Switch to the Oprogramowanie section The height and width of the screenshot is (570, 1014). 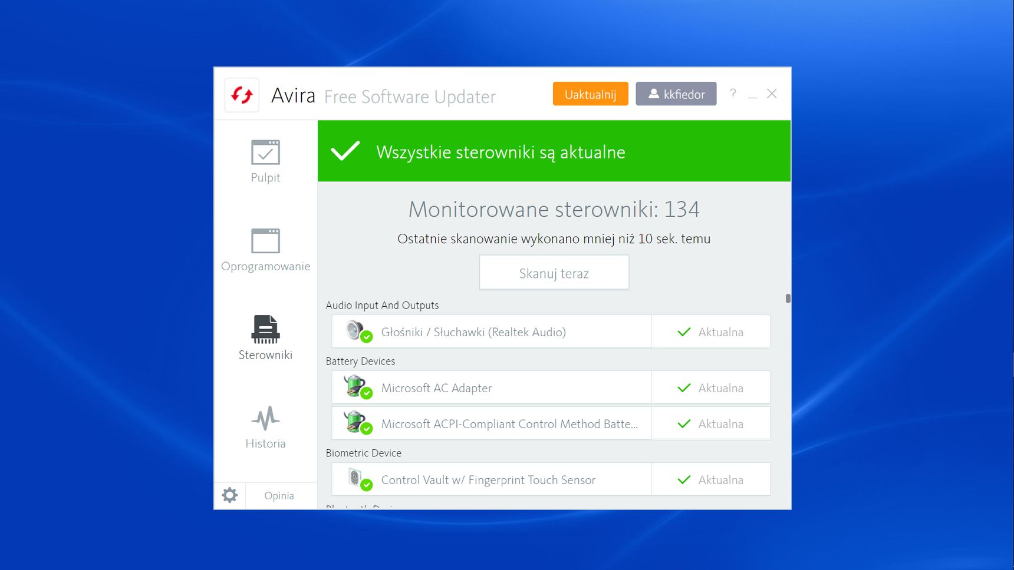[x=265, y=250]
